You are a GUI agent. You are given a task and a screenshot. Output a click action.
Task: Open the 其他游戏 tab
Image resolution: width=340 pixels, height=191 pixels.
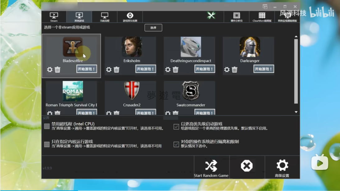79,17
